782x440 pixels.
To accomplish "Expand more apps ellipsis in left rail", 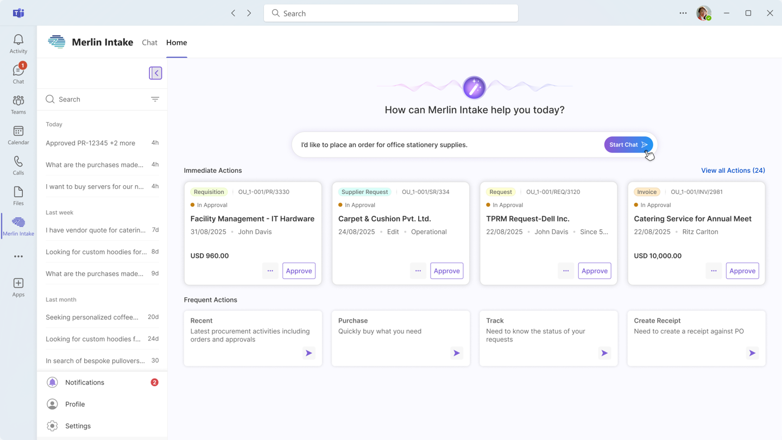I will coord(18,256).
